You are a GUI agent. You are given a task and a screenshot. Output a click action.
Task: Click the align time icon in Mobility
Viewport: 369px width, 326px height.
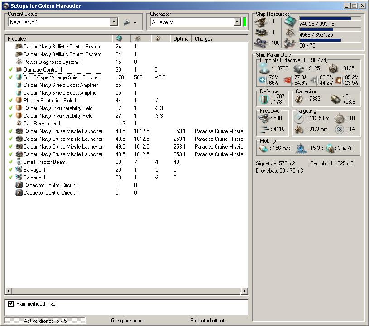(x=301, y=149)
